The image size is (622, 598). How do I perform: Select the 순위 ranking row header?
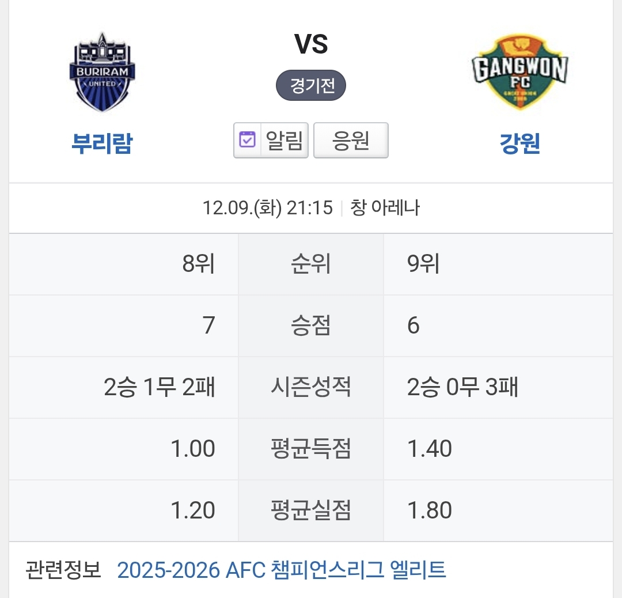[311, 264]
